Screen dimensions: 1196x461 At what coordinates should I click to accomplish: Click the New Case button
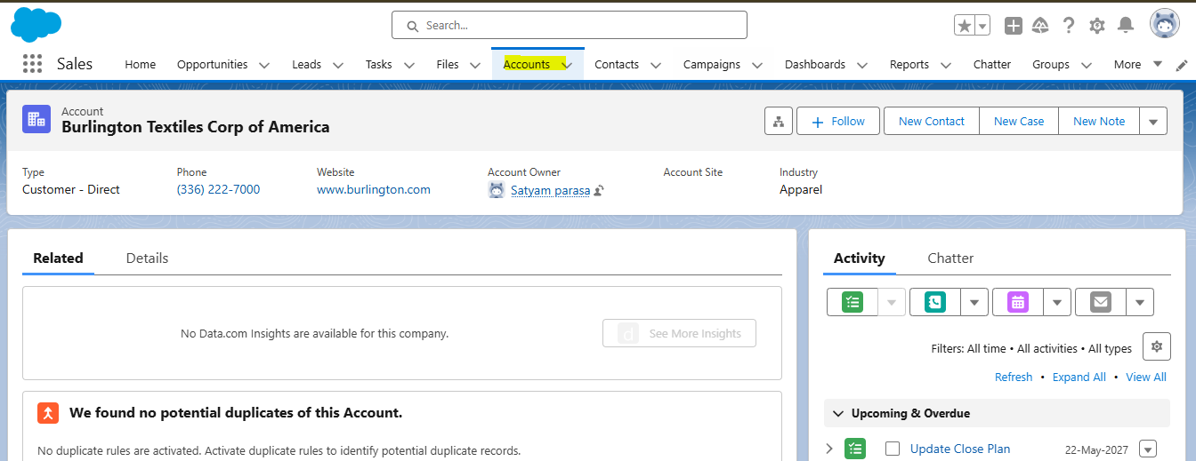click(1019, 121)
